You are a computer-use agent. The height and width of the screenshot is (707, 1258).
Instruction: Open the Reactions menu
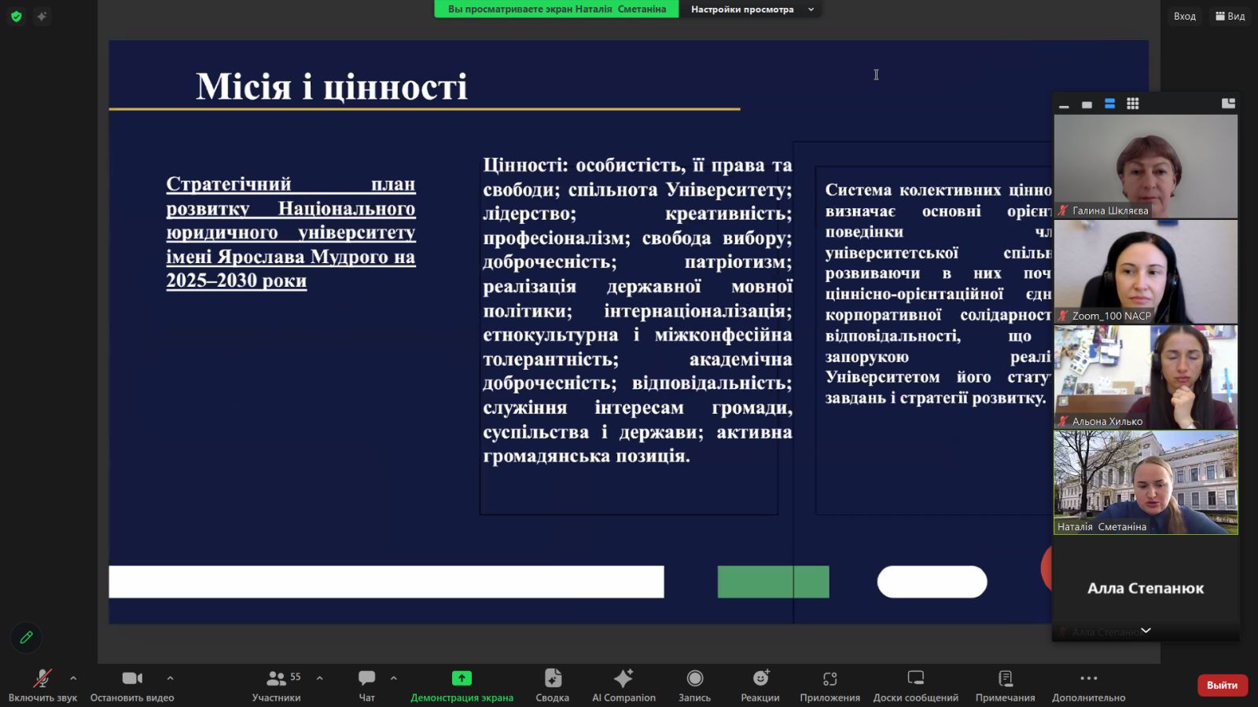[x=760, y=684]
